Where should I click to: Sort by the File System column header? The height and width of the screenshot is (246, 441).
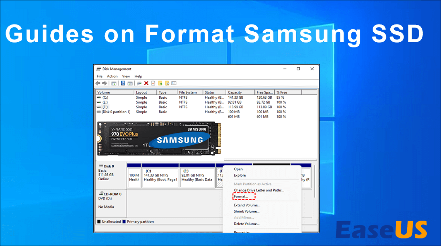coord(190,92)
